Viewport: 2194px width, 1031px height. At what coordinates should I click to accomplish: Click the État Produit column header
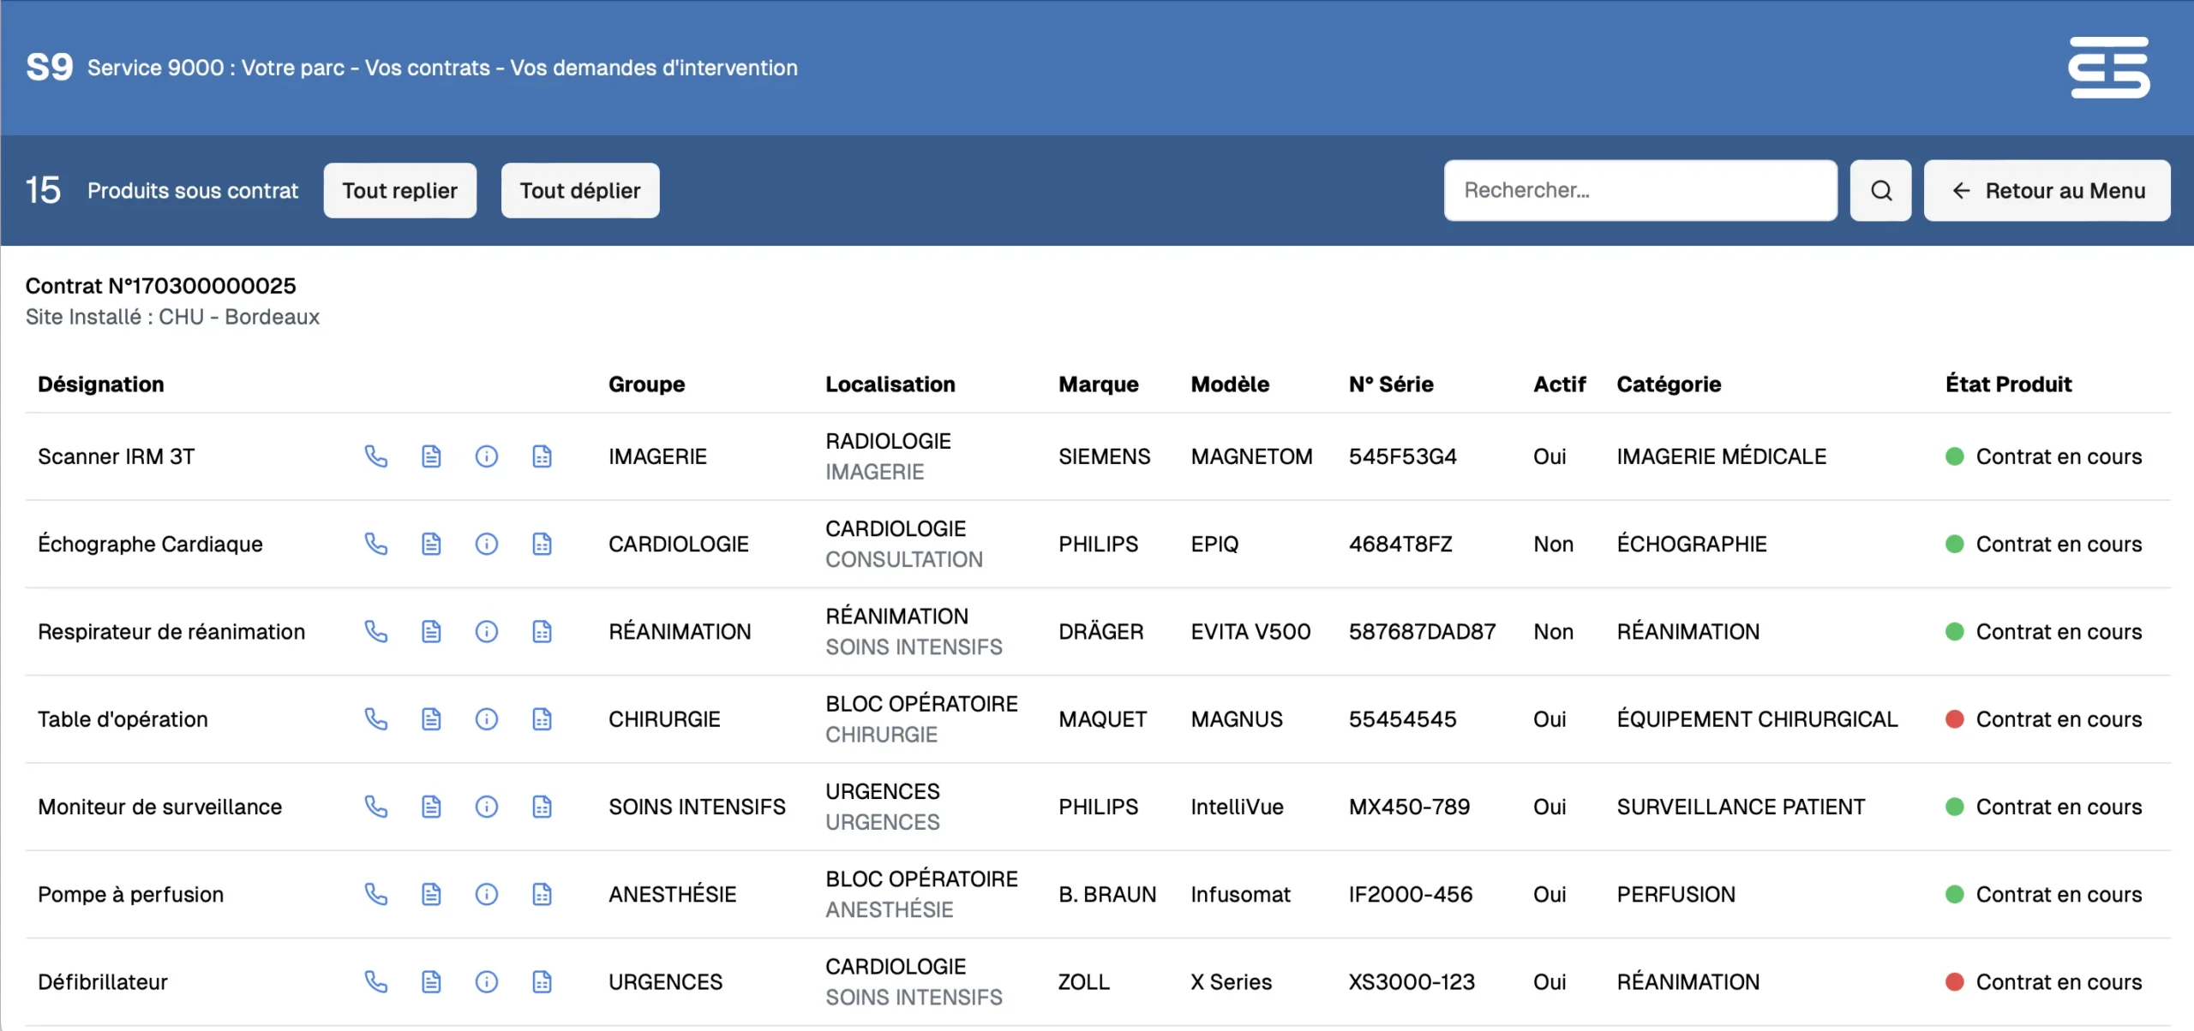(x=2008, y=384)
